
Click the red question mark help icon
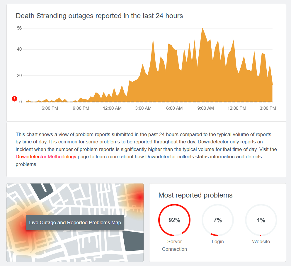point(14,99)
